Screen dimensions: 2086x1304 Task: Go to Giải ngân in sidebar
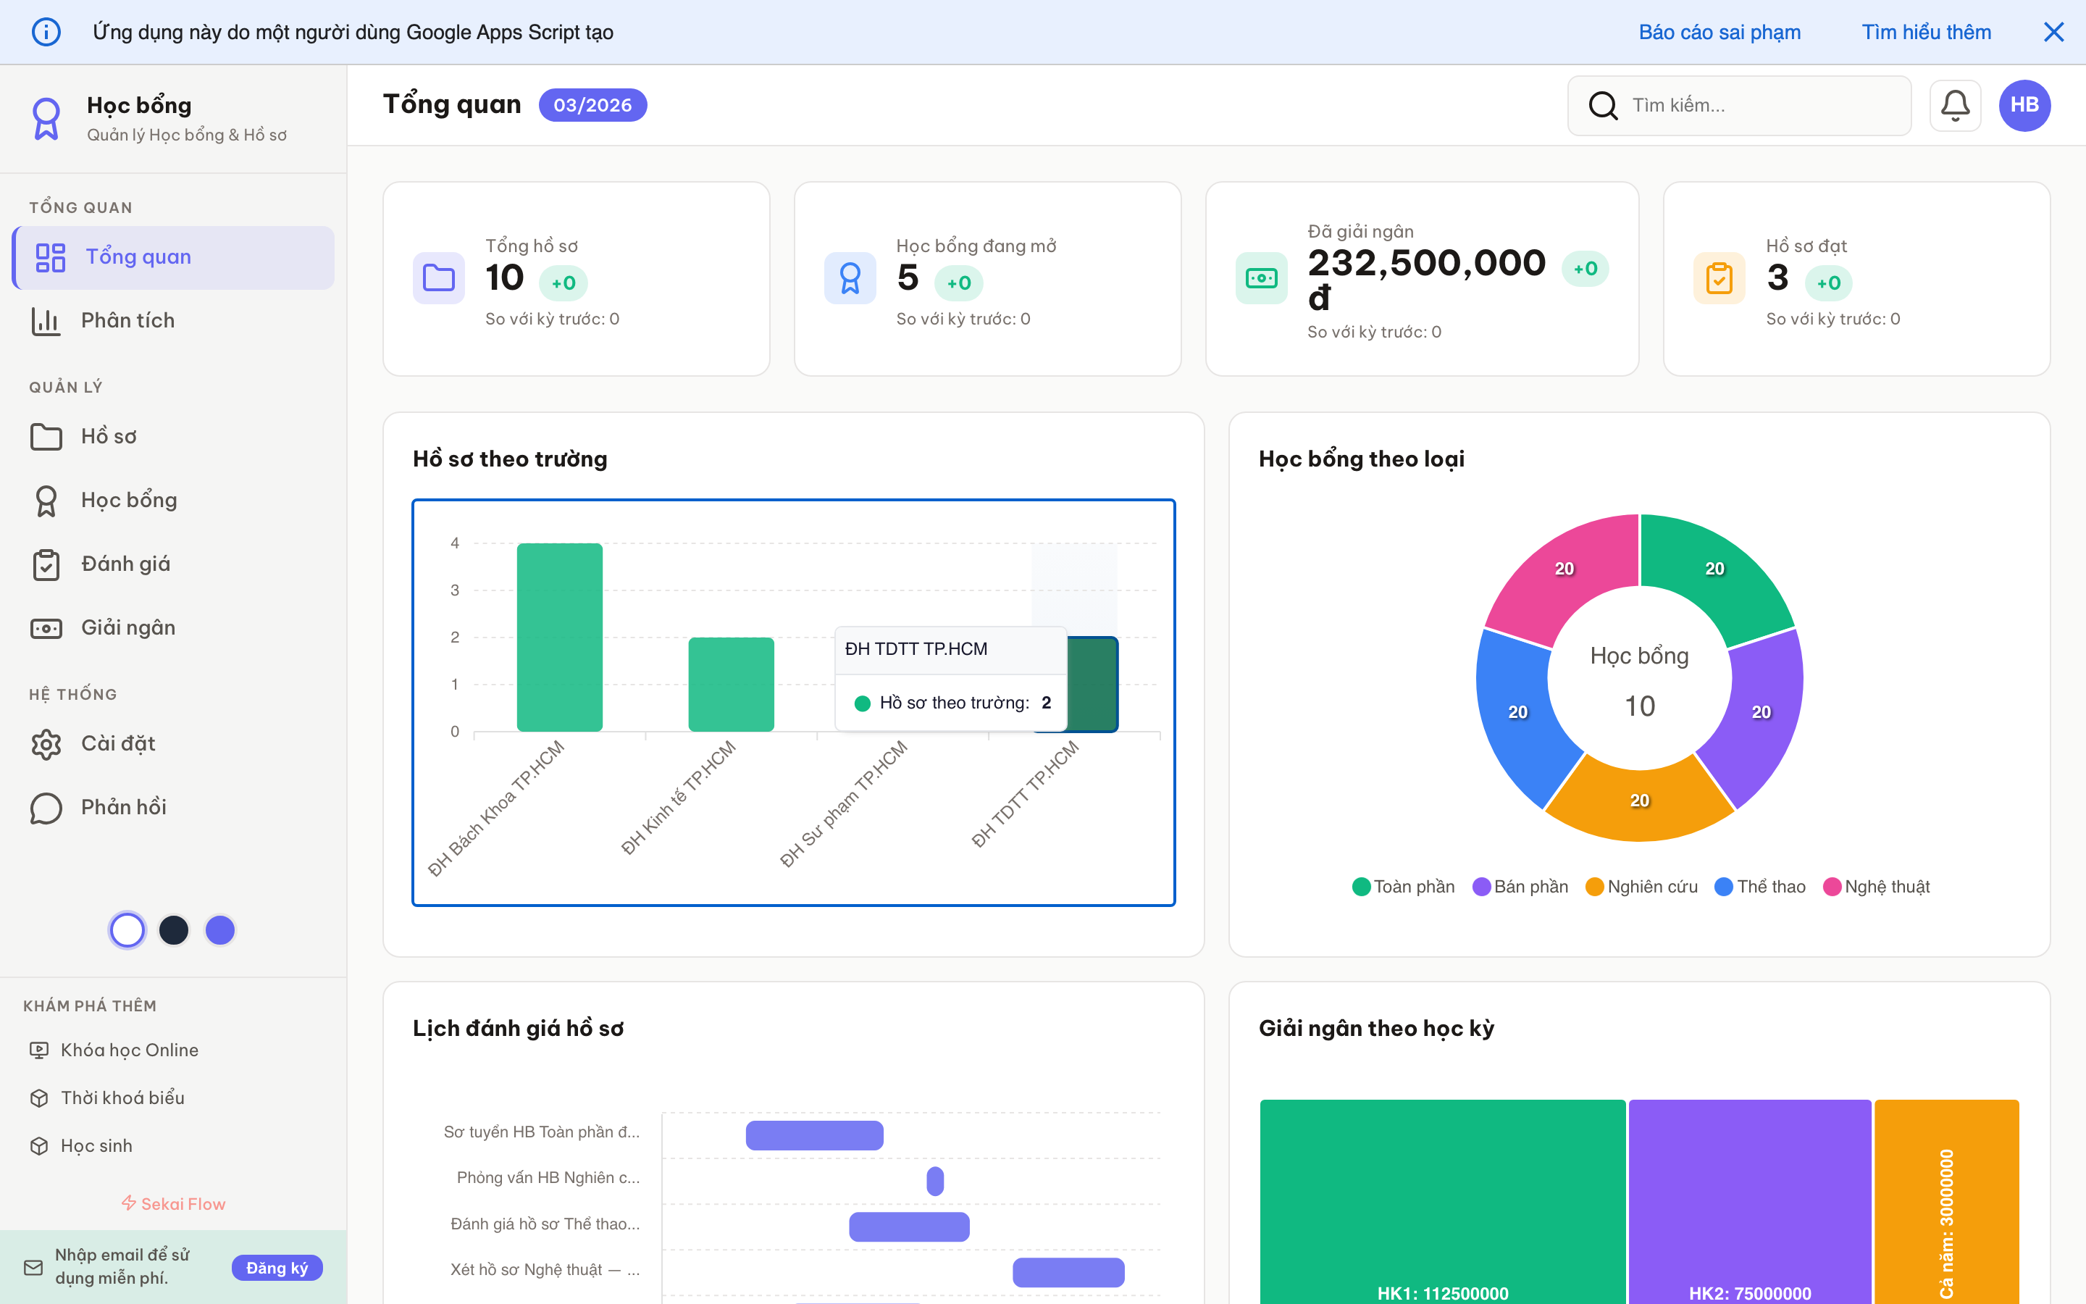127,628
